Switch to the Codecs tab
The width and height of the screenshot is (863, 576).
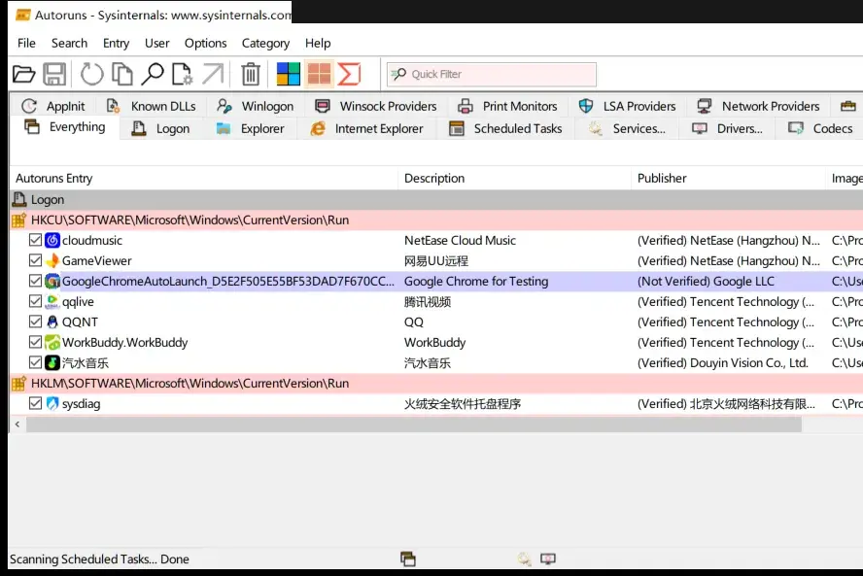pyautogui.click(x=820, y=129)
